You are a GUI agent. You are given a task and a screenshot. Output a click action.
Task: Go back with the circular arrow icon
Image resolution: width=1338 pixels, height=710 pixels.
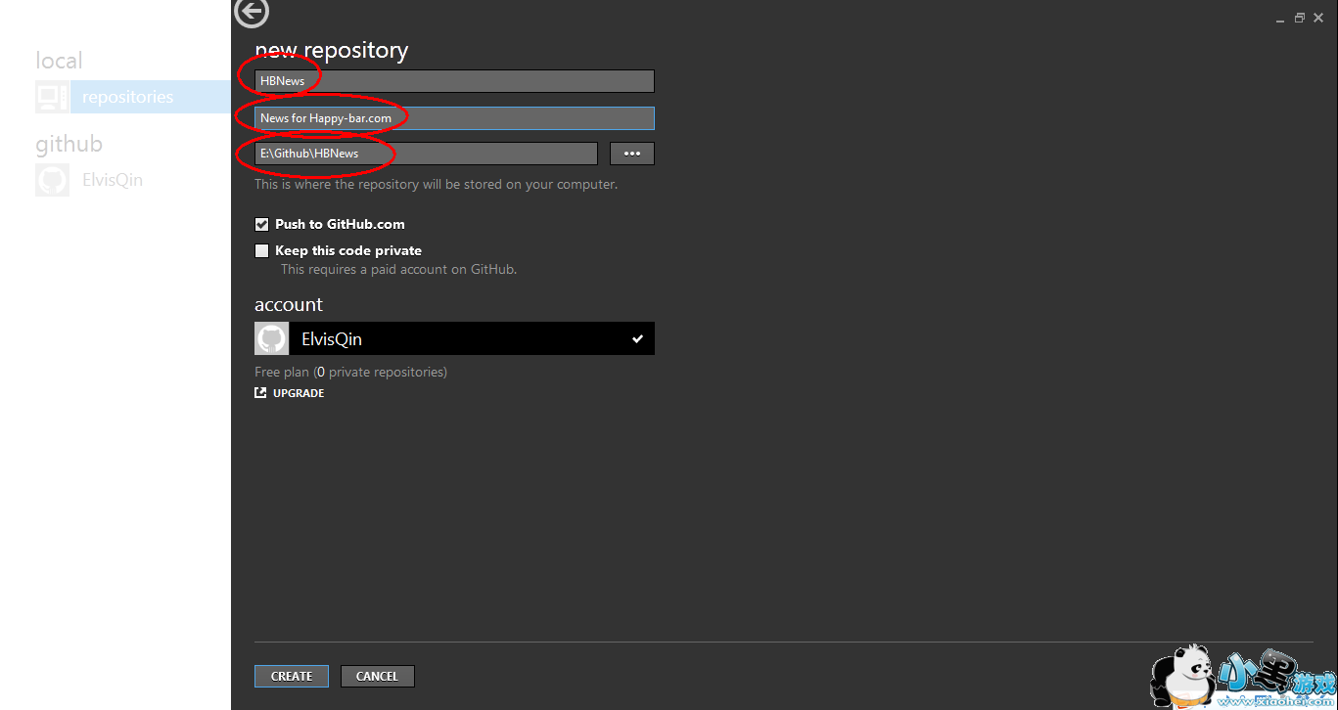pos(253,13)
